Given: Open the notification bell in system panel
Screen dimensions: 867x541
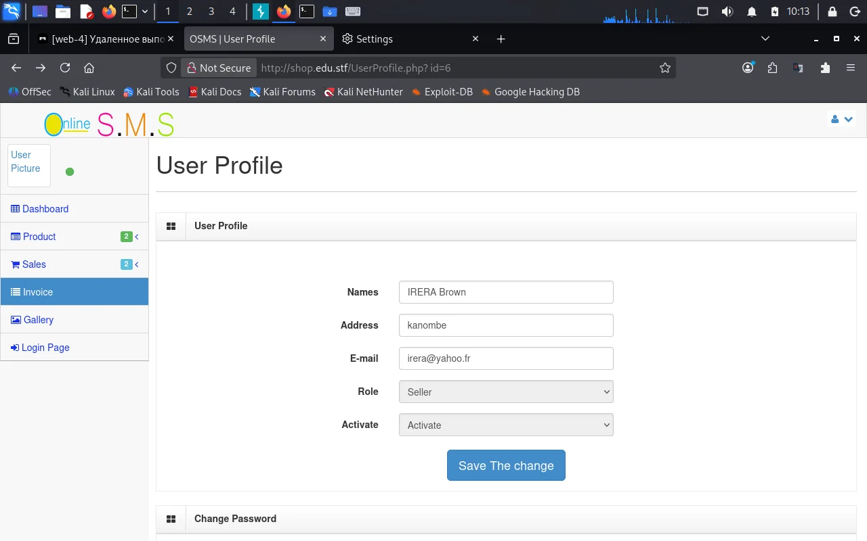Looking at the screenshot, I should pos(751,11).
